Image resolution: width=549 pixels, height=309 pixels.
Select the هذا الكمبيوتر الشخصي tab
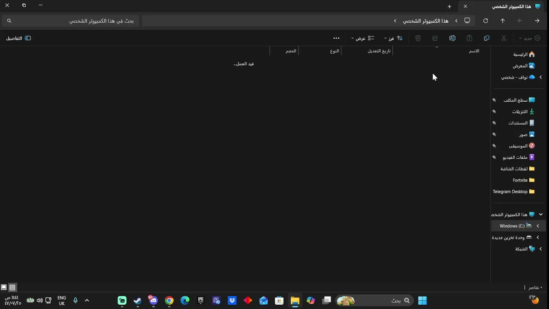(504, 6)
